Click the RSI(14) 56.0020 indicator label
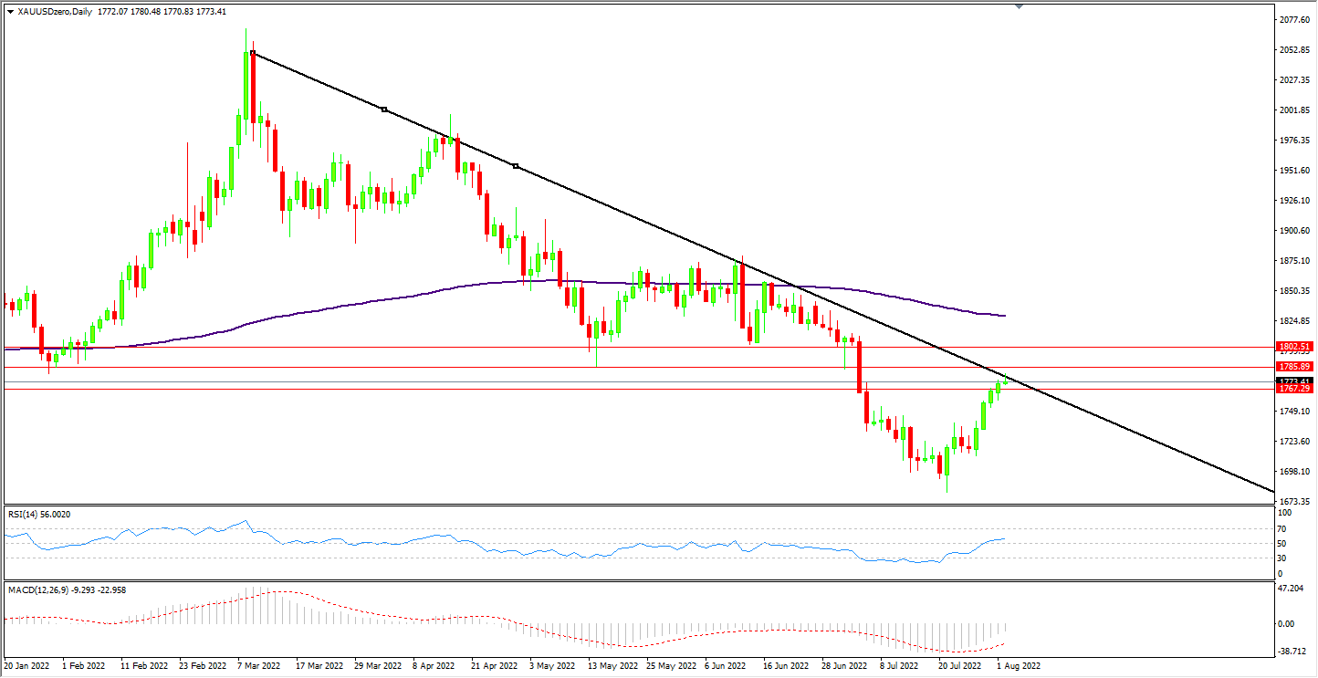1318x678 pixels. [39, 515]
